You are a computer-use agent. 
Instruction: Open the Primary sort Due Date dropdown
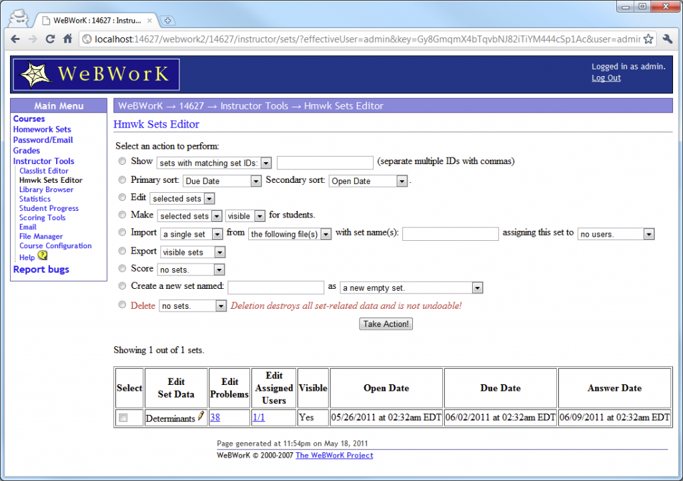[x=221, y=180]
